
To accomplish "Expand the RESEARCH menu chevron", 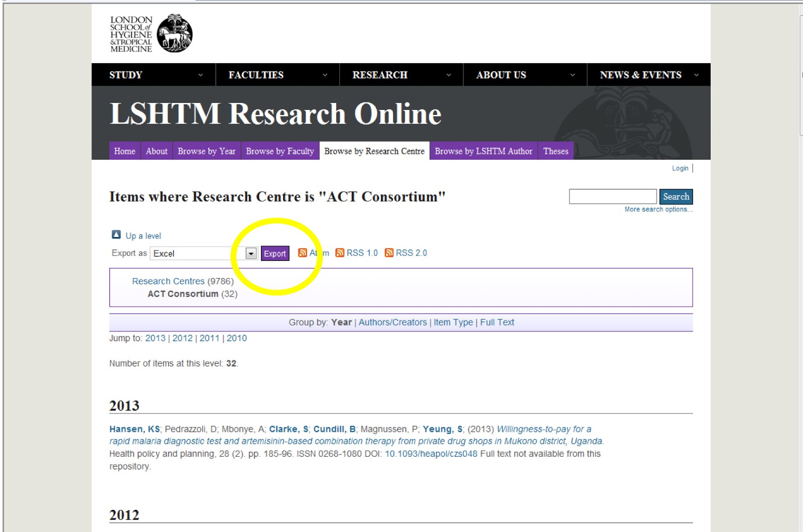I will (x=449, y=75).
